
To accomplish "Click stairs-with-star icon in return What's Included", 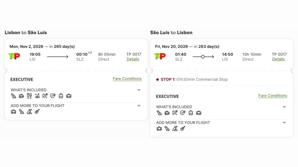I will [175, 113].
